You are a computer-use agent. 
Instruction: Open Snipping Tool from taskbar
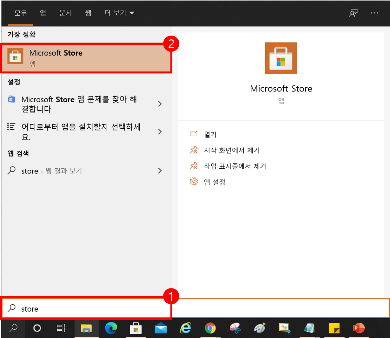point(235,328)
